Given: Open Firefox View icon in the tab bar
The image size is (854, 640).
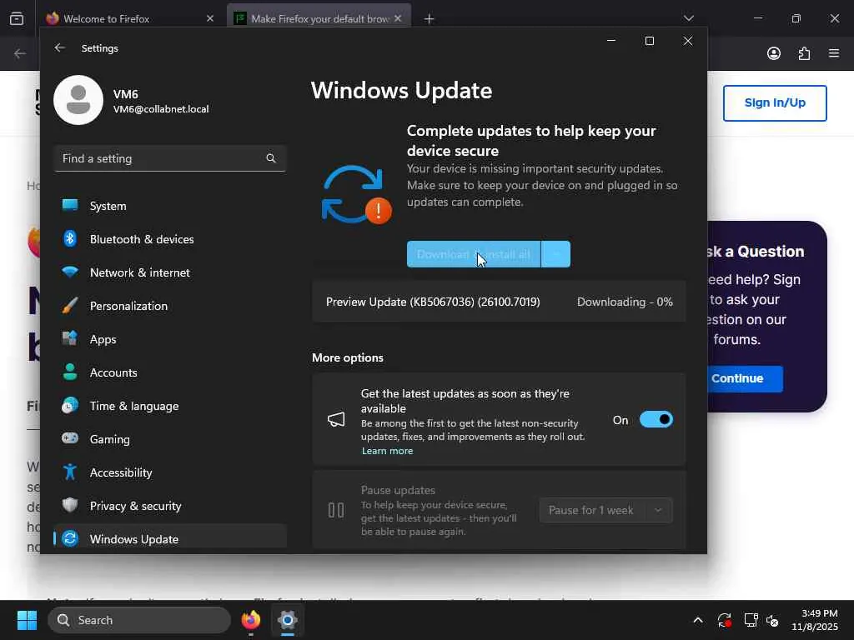Looking at the screenshot, I should tap(17, 18).
